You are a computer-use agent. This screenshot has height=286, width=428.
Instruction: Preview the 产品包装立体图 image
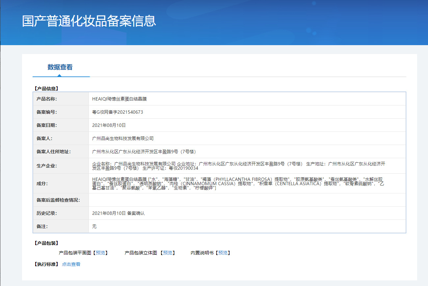(168, 253)
